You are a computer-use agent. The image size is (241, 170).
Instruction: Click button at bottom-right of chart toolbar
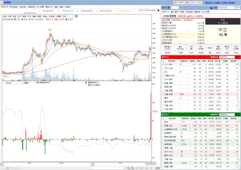pos(158,168)
